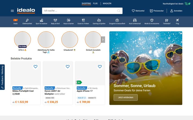This screenshot has height=120, width=193.
Task: Open the Baby & Kind icon
Action: 55,20
